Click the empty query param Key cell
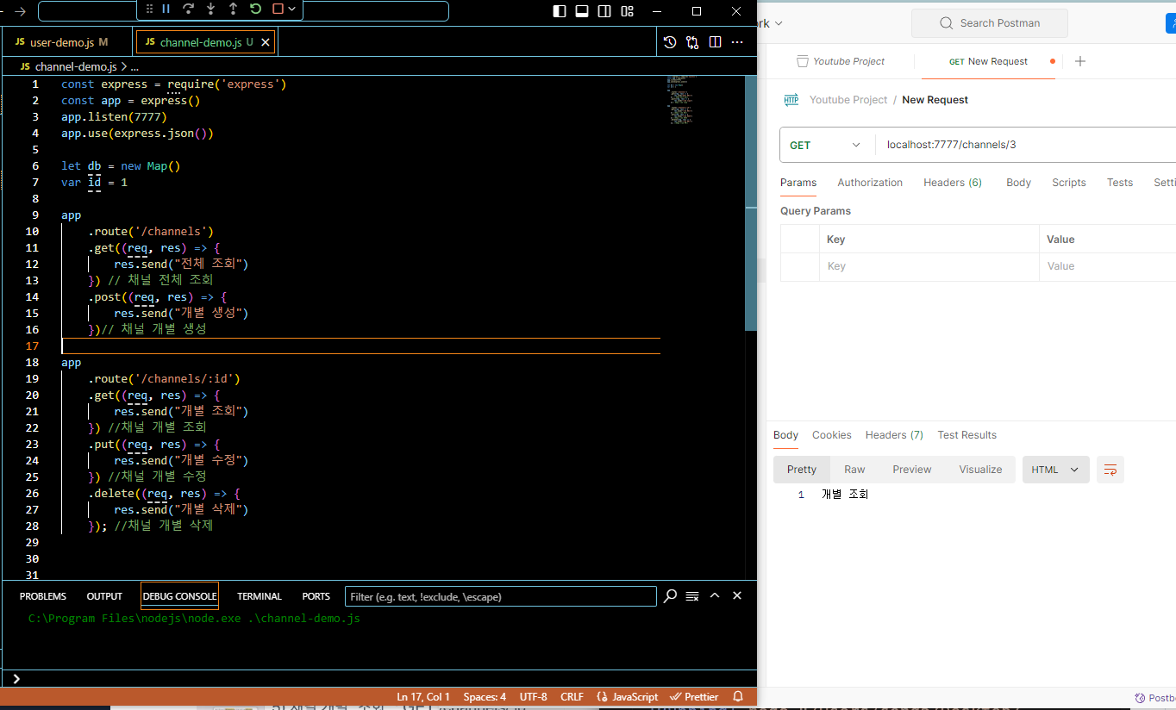Viewport: 1176px width, 710px height. tap(929, 266)
